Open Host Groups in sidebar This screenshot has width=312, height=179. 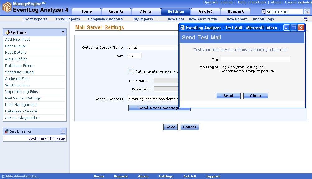[16, 46]
